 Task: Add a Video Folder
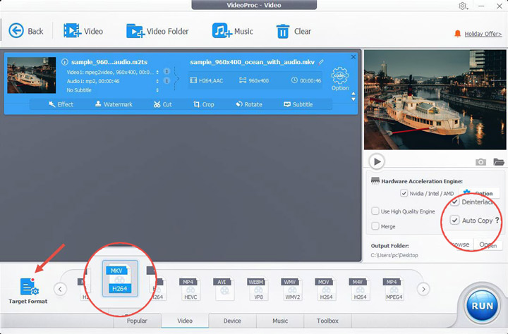157,31
